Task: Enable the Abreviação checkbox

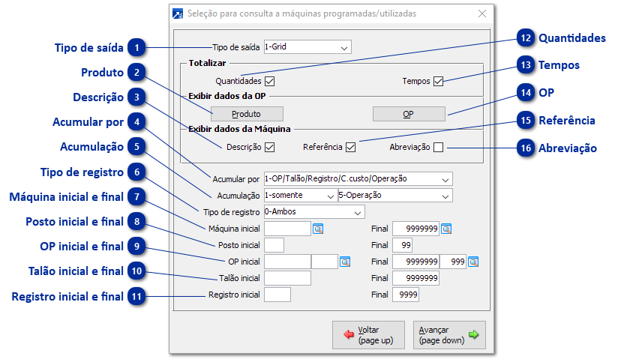Action: 438,148
